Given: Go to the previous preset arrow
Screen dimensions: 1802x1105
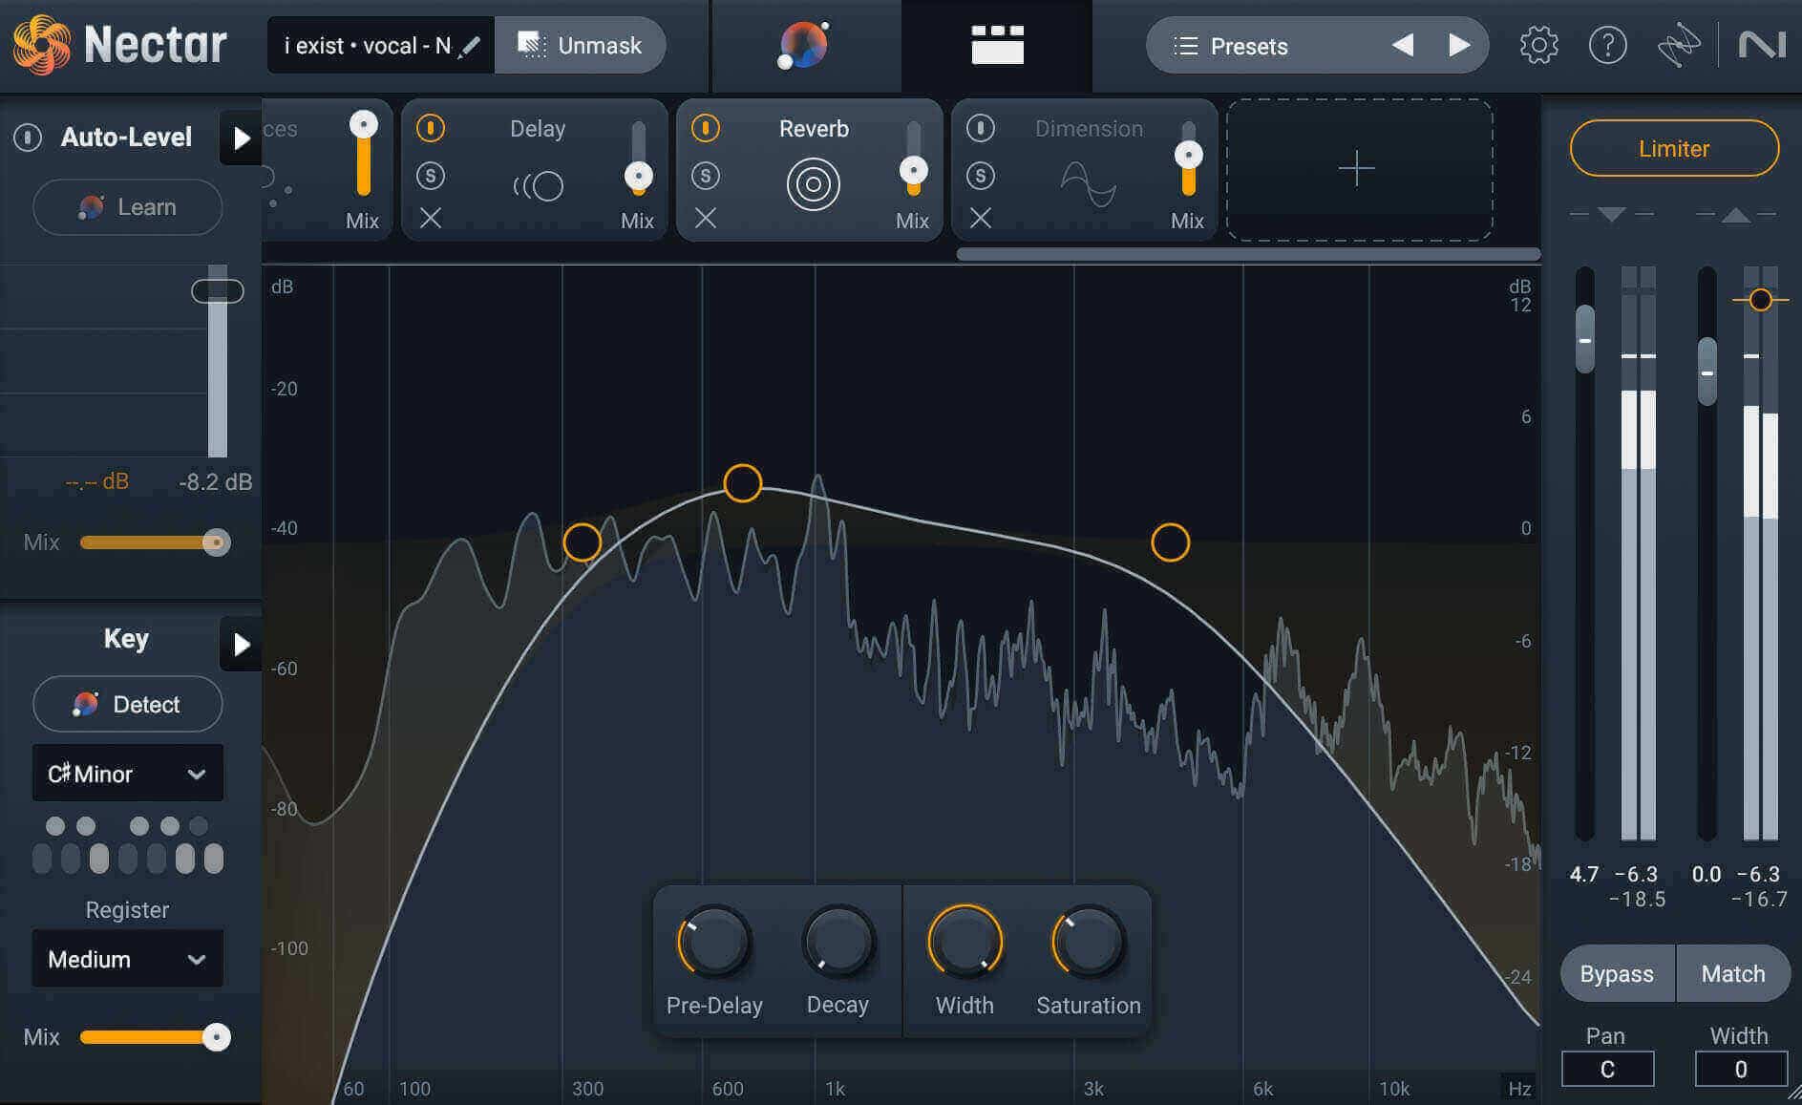Looking at the screenshot, I should point(1402,45).
